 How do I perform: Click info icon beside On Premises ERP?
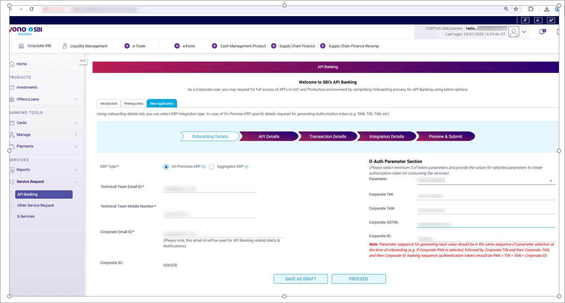(204, 167)
